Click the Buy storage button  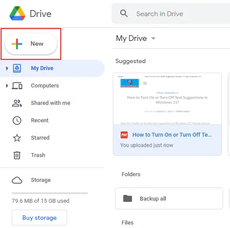click(40, 218)
